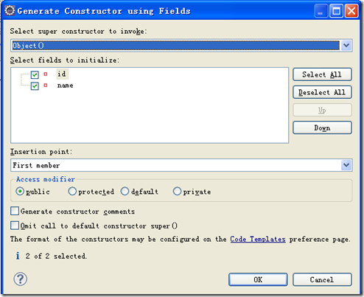Minimize the dialog window

click(x=321, y=11)
